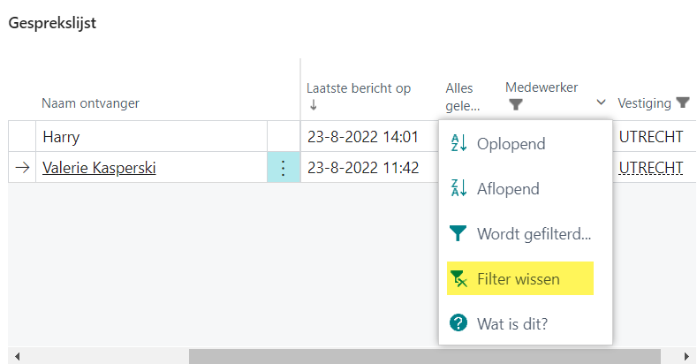Screen dimensions: 697x364
Task: Select Filter wissen menu entry
Action: [518, 279]
